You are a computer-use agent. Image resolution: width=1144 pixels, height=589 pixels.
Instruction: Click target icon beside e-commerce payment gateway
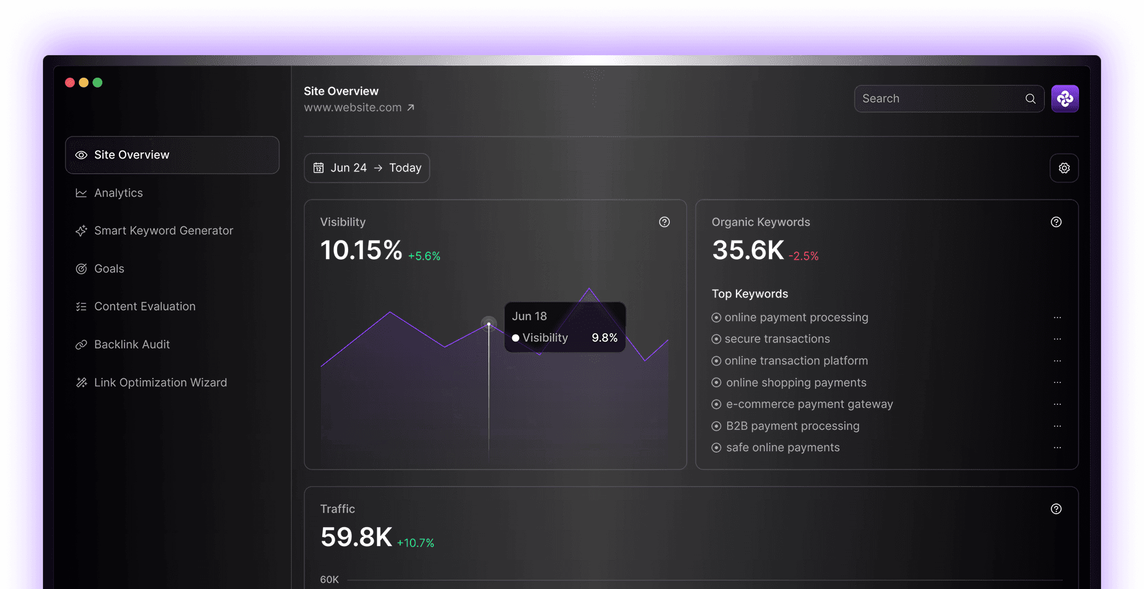(716, 405)
